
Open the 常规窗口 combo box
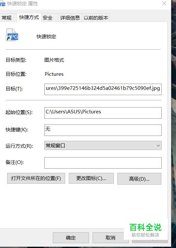pyautogui.click(x=103, y=145)
